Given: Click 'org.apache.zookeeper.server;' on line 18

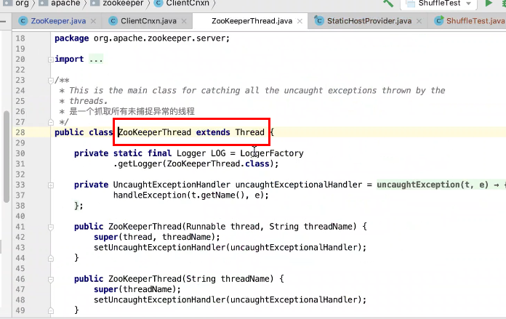Looking at the screenshot, I should click(161, 39).
